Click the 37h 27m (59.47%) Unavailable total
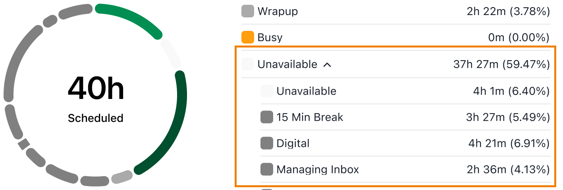Viewport: 563px width, 190px height. 501,64
